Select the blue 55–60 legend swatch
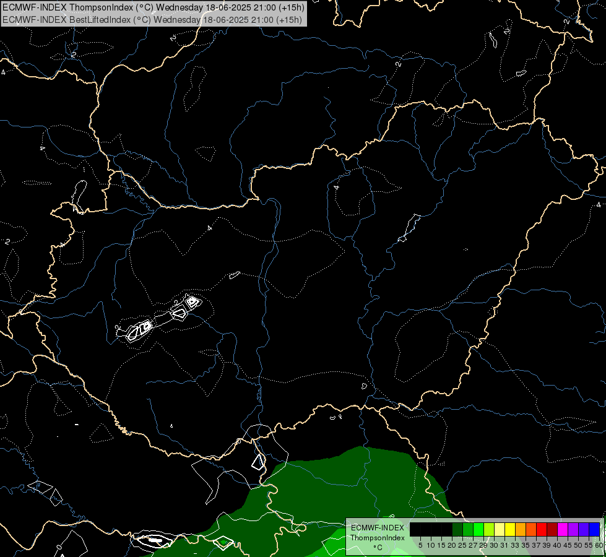Image resolution: width=606 pixels, height=557 pixels. tap(594, 529)
